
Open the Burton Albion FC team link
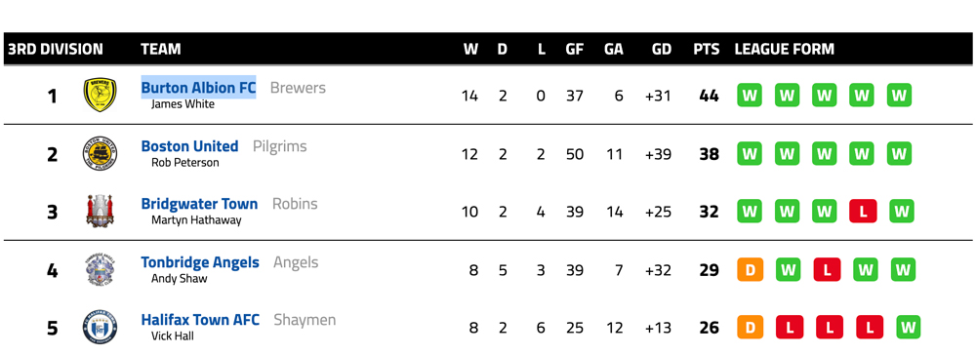pos(198,88)
